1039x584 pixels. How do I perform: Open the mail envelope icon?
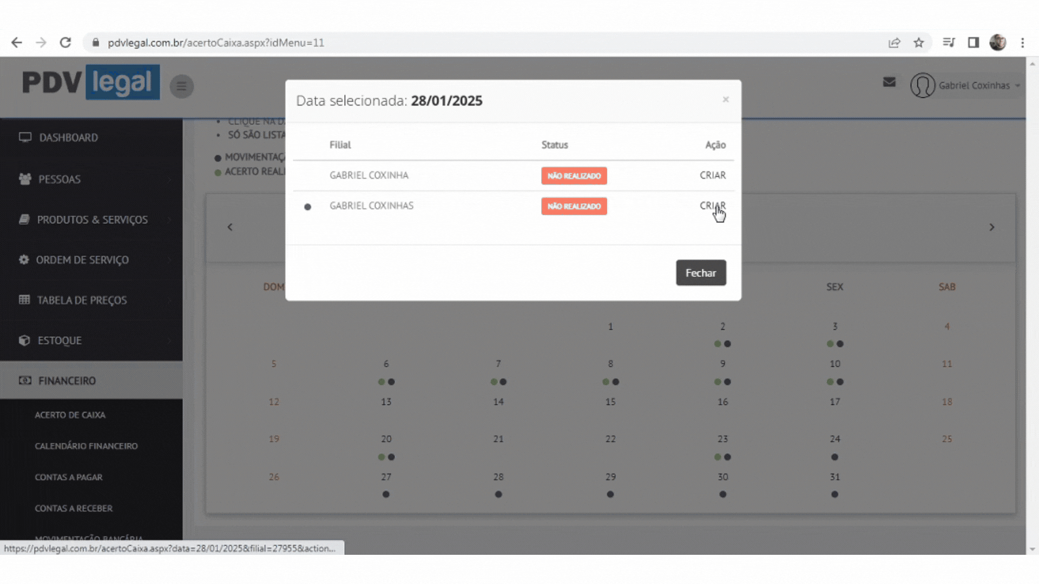(x=889, y=82)
